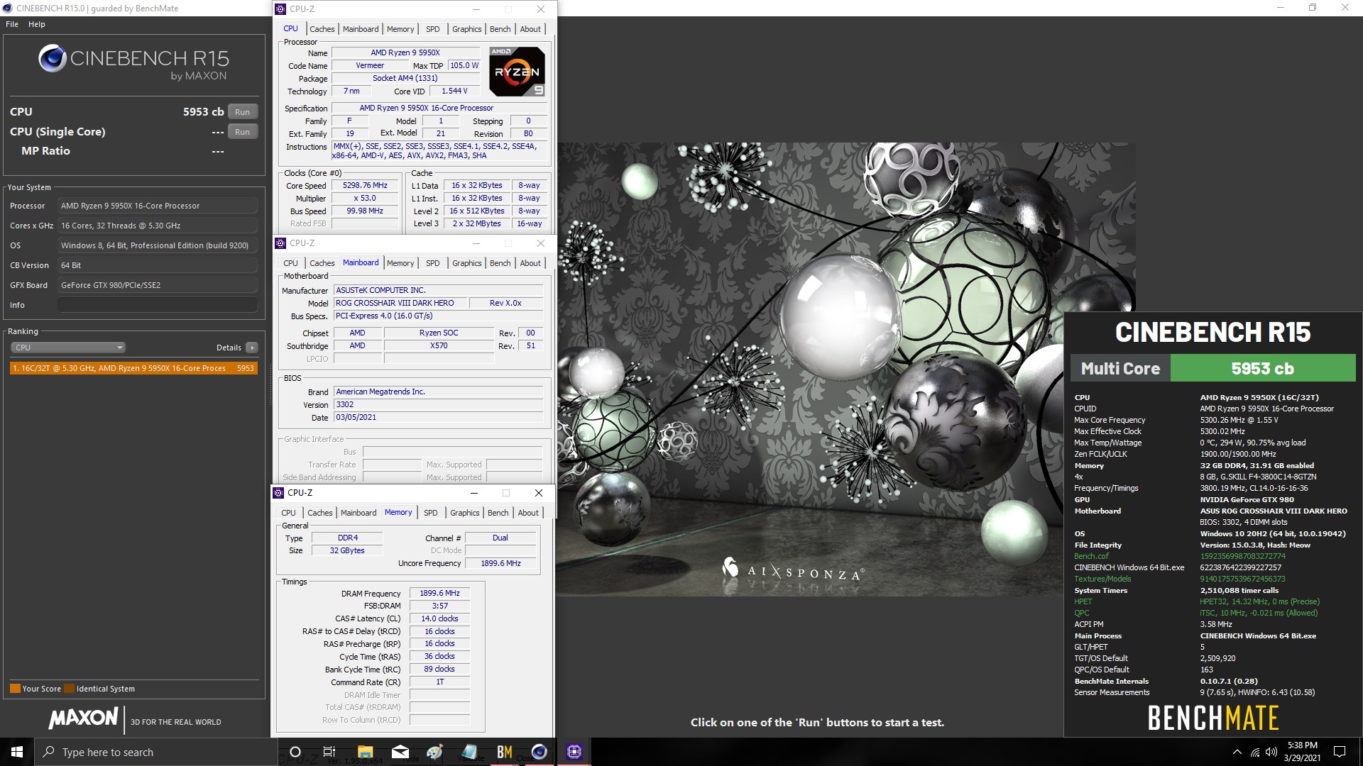Open About tab in top CPU-Z window
This screenshot has width=1363, height=766.
point(530,29)
